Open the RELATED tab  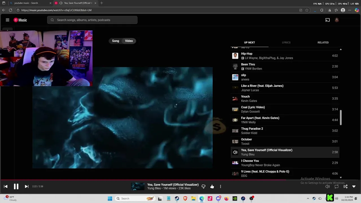click(x=323, y=43)
